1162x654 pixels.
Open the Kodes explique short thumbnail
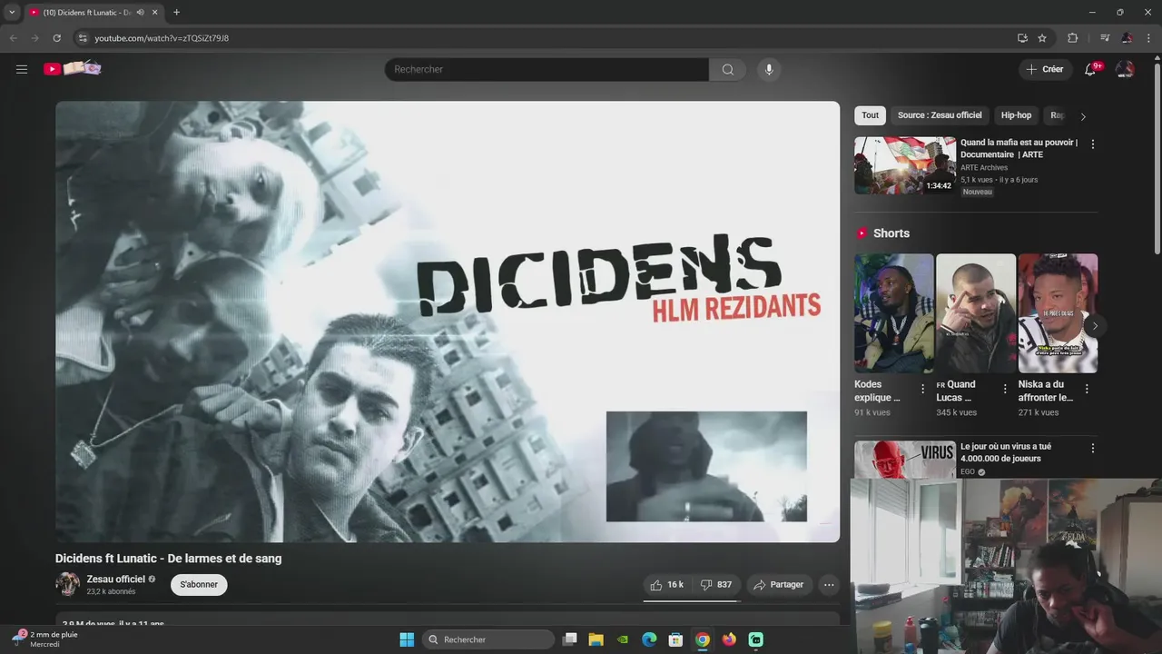click(894, 313)
